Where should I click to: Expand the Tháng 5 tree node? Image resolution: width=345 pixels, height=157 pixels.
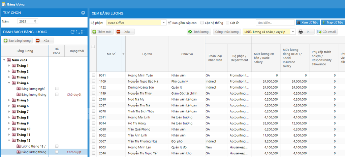pyautogui.click(x=9, y=100)
